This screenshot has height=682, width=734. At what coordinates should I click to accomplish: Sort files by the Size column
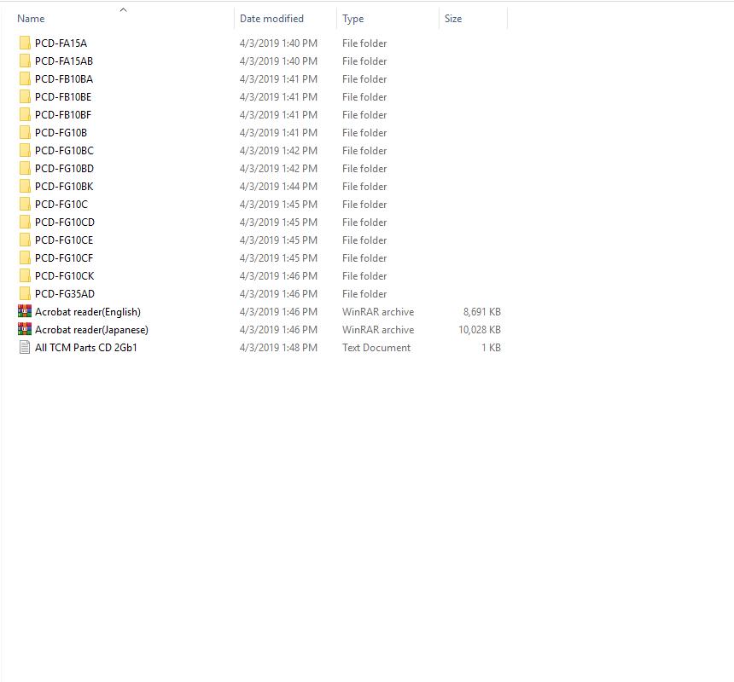pyautogui.click(x=453, y=19)
